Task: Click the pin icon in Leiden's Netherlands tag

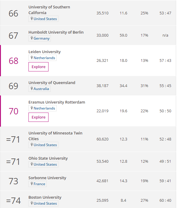Action: 32,58
